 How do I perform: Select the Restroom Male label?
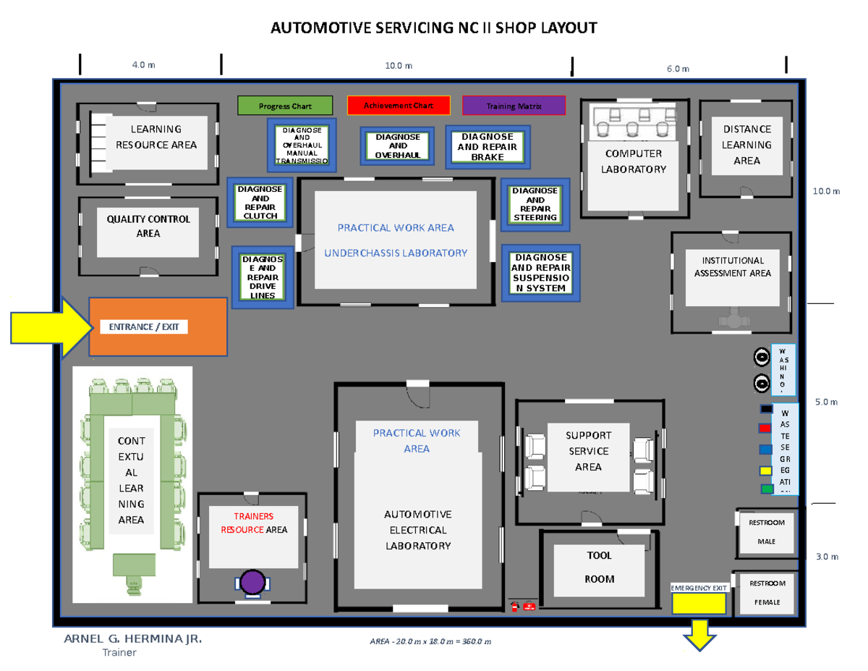[765, 531]
